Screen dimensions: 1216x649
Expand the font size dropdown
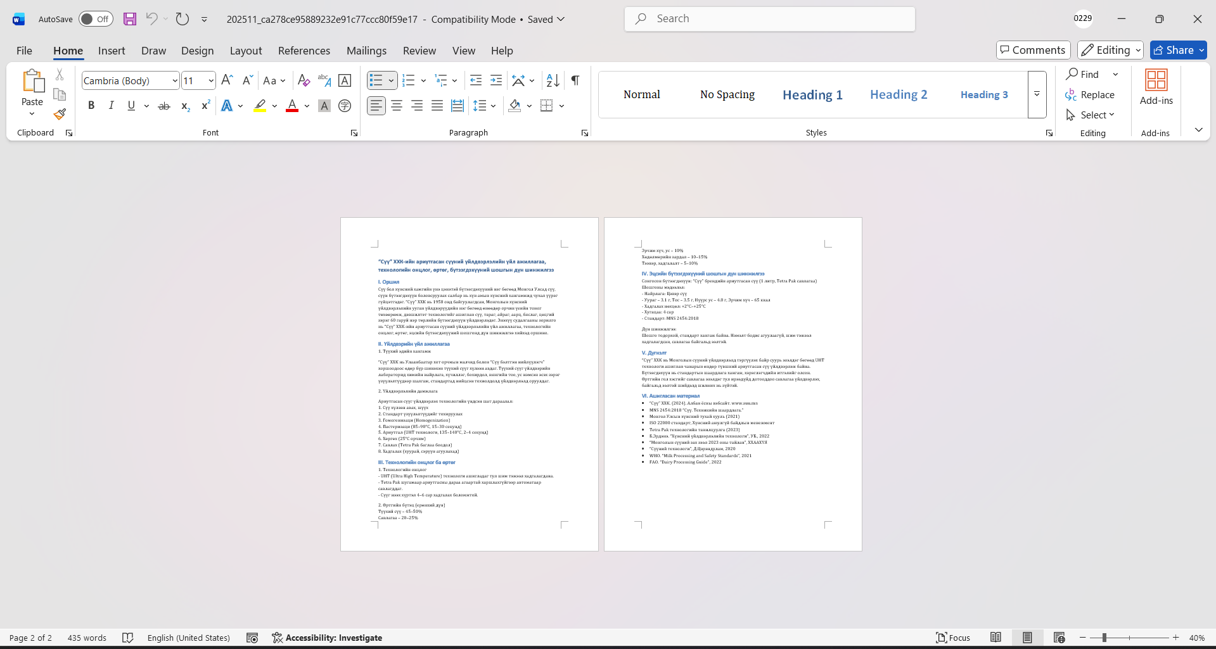click(211, 81)
